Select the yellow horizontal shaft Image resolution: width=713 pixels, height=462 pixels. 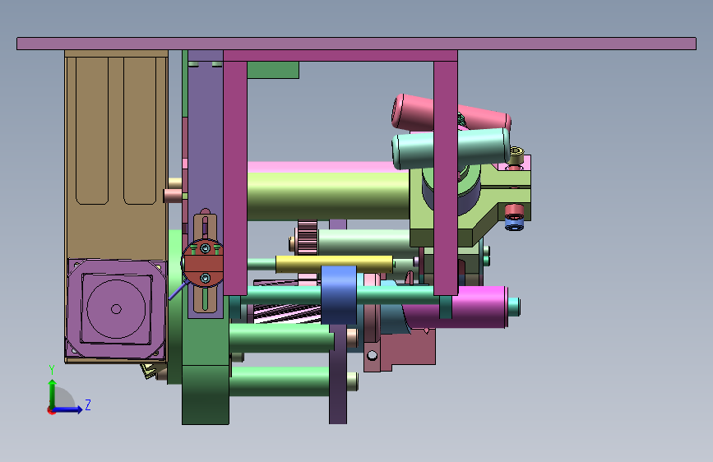pyautogui.click(x=334, y=264)
